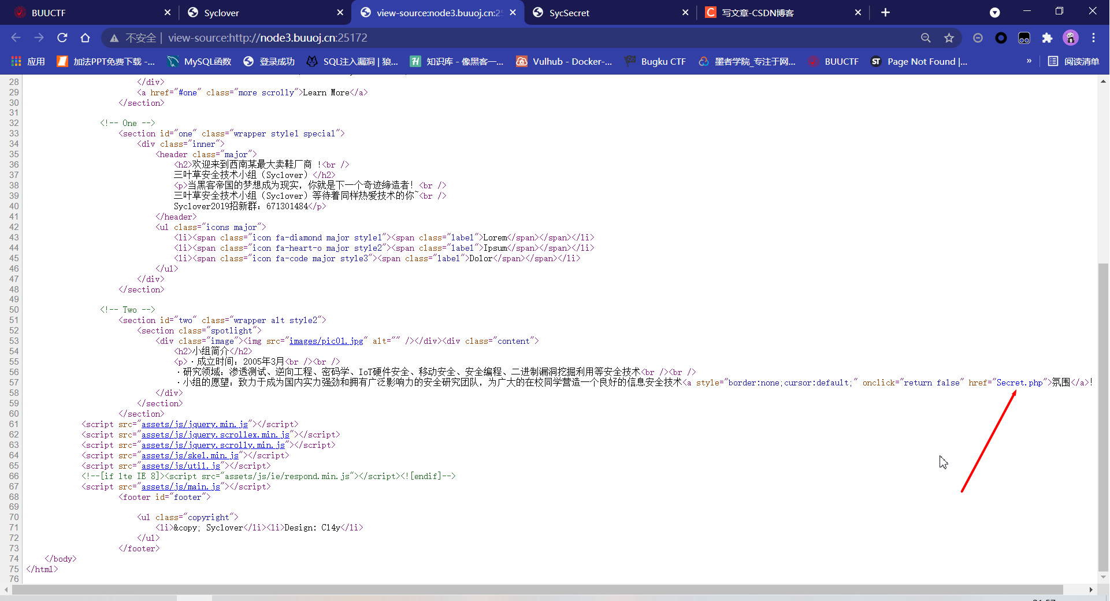
Task: Open the Secret.php link in source
Action: pyautogui.click(x=1021, y=382)
